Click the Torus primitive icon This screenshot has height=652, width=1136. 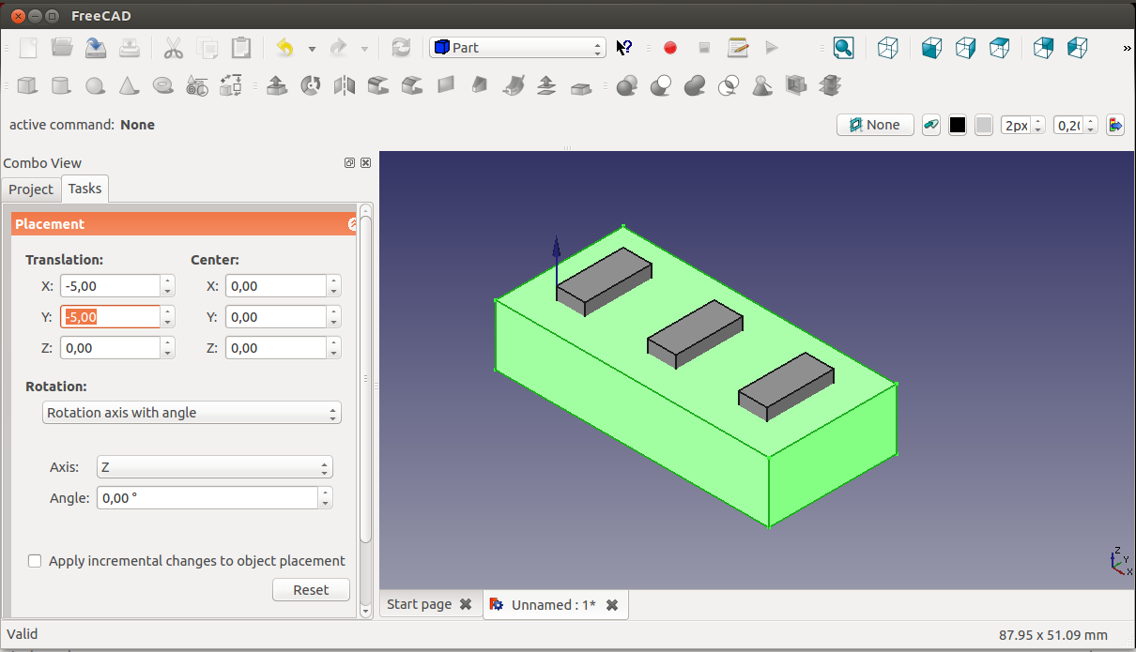coord(162,86)
